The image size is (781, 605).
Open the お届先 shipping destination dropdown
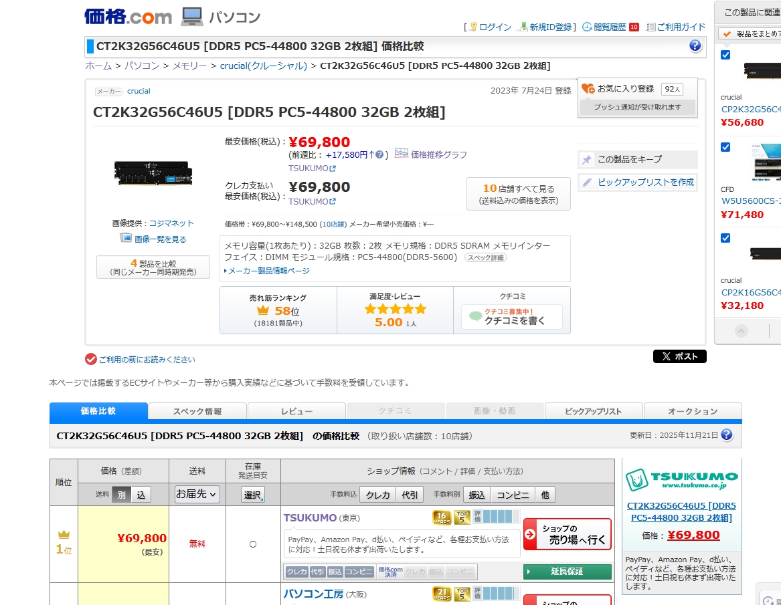pyautogui.click(x=197, y=494)
